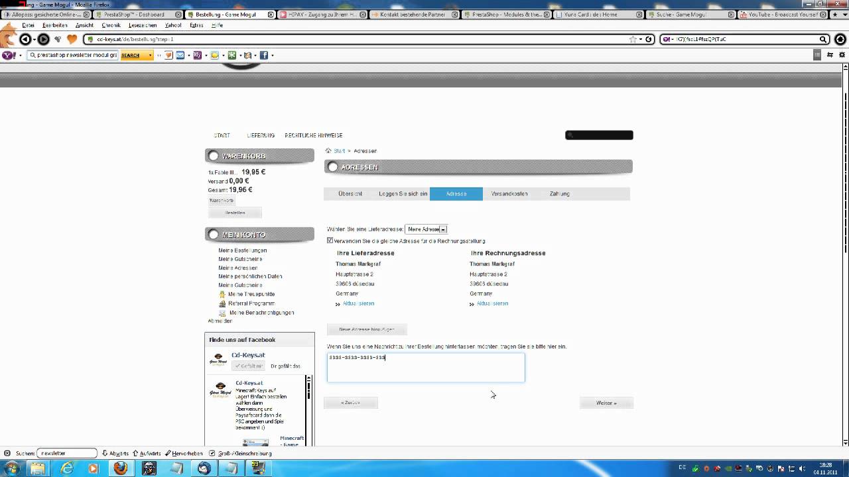Click Aktualisieren under Rechnungsadresse
Viewport: 849px width, 477px height.
(x=492, y=303)
